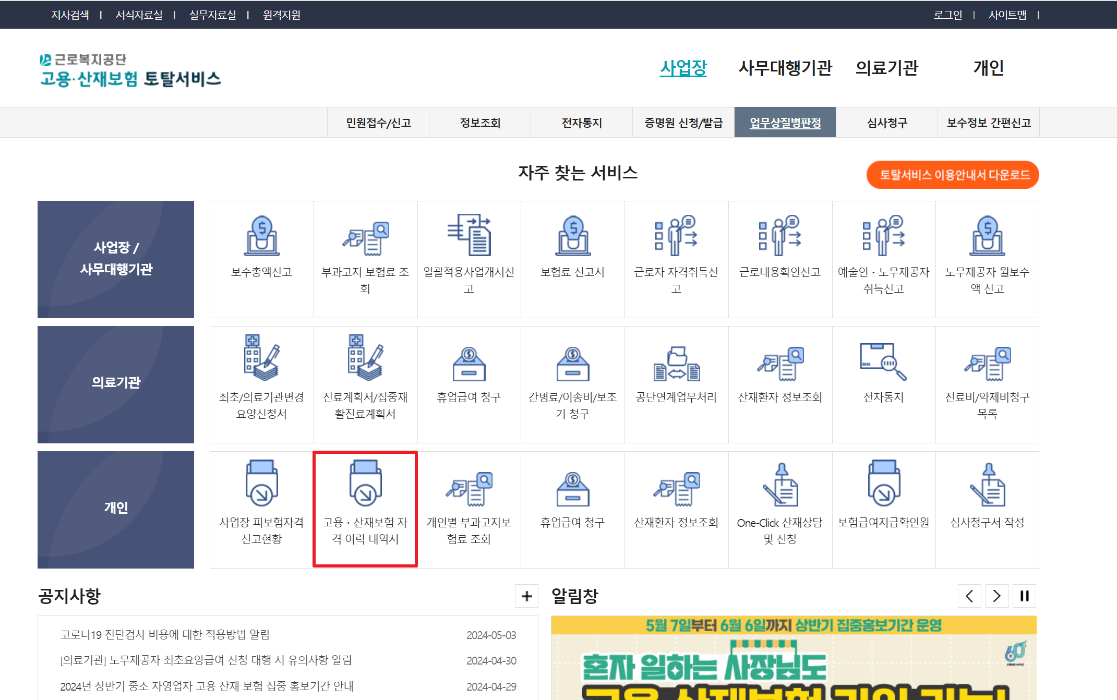Show previous 알림창 banner
Viewport: 1117px width, 700px height.
tap(969, 596)
